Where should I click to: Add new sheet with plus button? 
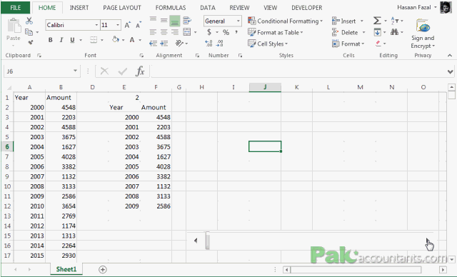[103, 269]
